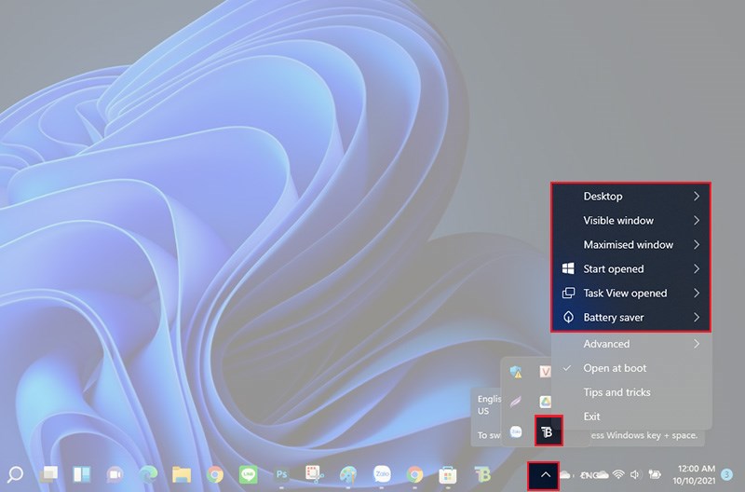Image resolution: width=745 pixels, height=492 pixels.
Task: Toggle the Open at boot option
Action: 630,368
